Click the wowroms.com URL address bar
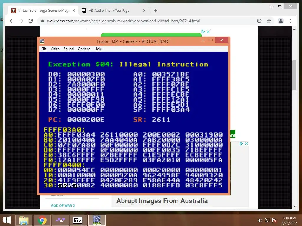302x226 pixels. point(124,21)
